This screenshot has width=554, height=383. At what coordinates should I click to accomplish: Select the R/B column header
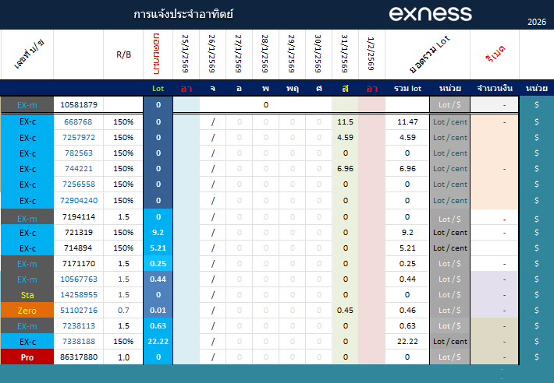click(124, 54)
